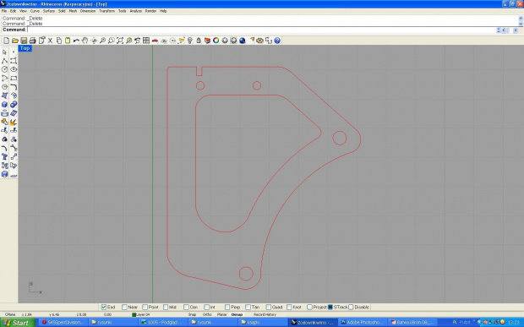Open the Surface menu
The width and height of the screenshot is (524, 327).
pyautogui.click(x=49, y=11)
